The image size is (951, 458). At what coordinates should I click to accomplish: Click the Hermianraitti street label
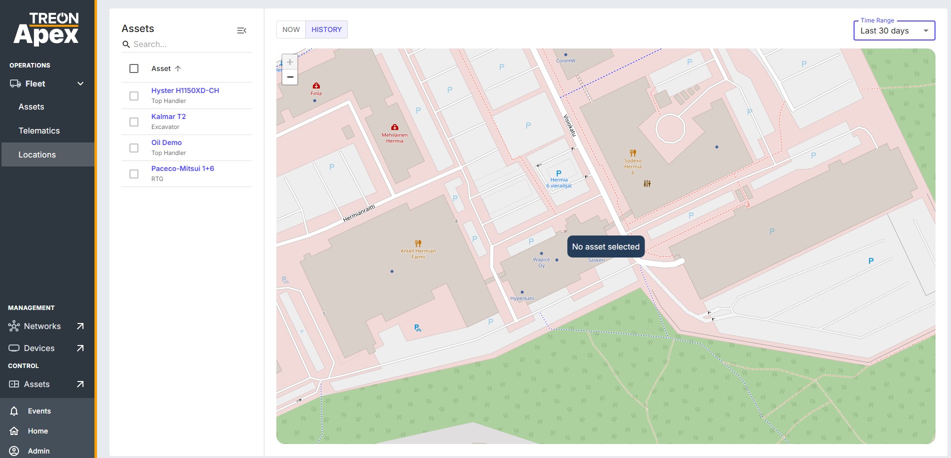coord(359,213)
